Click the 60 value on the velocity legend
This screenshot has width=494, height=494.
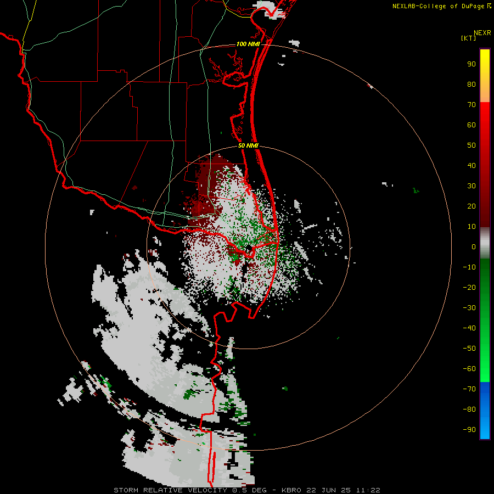471,125
